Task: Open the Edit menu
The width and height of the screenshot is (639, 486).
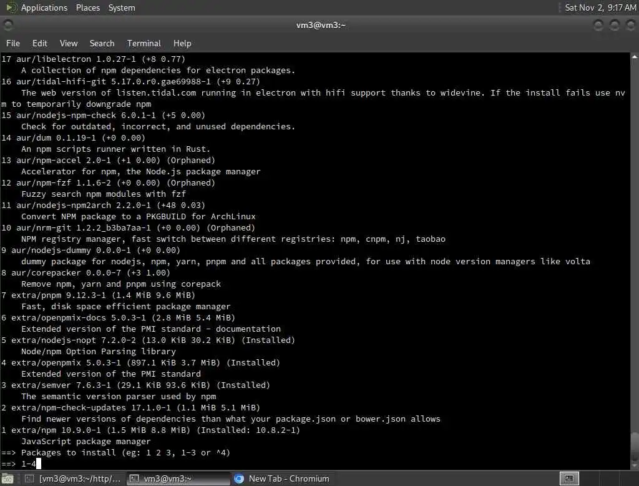Action: coord(39,43)
